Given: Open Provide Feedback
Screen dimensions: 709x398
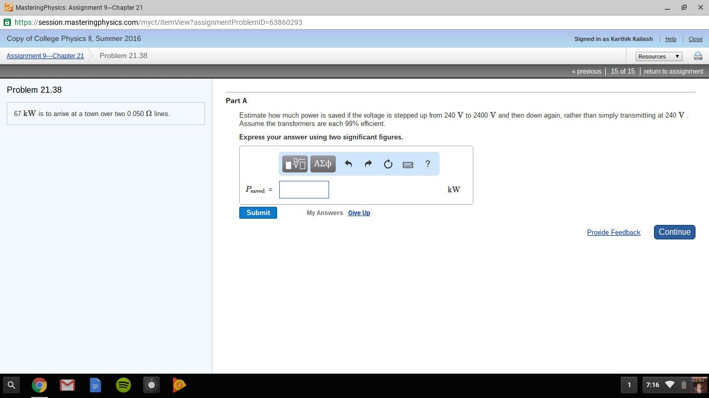Looking at the screenshot, I should [x=613, y=232].
